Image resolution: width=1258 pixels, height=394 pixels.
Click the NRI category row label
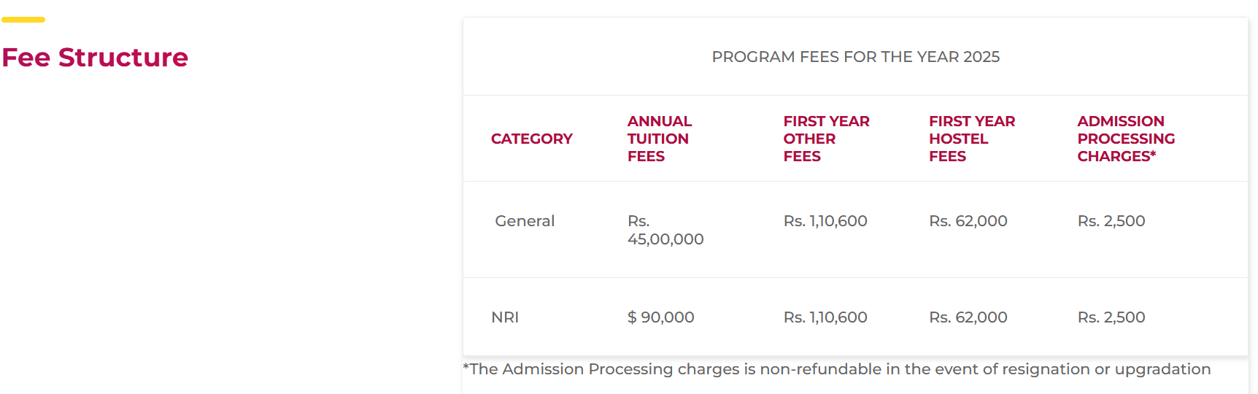[x=505, y=317]
